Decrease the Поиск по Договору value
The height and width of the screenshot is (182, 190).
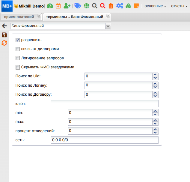[155, 96]
